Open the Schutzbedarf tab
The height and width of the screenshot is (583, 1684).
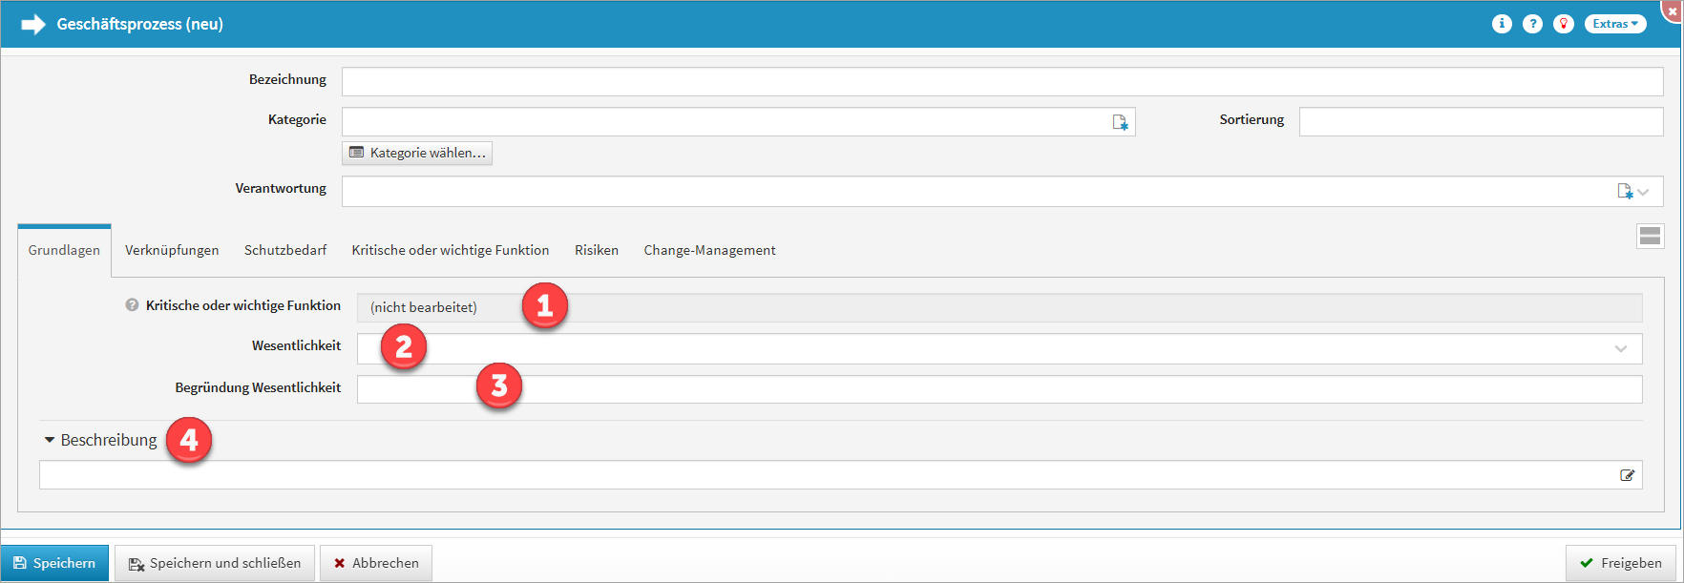(x=284, y=250)
